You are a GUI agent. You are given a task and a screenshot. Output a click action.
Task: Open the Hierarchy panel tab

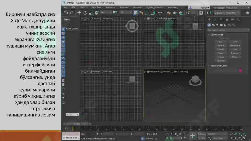pyautogui.click(x=221, y=20)
